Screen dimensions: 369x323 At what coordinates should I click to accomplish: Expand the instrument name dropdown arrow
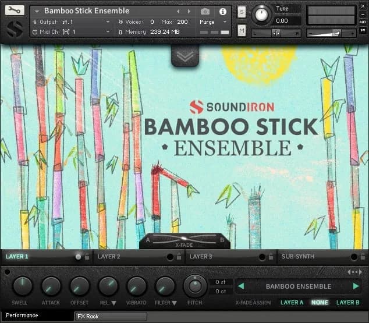(x=37, y=11)
